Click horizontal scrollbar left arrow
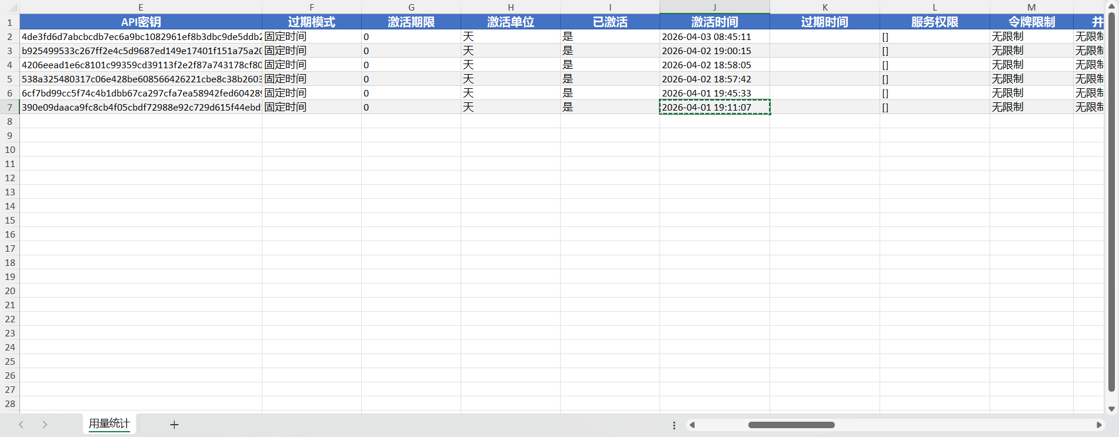This screenshot has width=1119, height=437. pos(692,425)
